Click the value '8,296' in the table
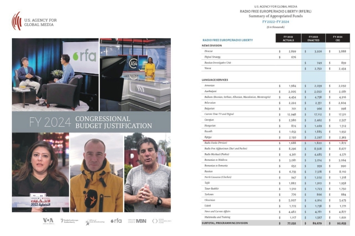 click(x=292, y=149)
